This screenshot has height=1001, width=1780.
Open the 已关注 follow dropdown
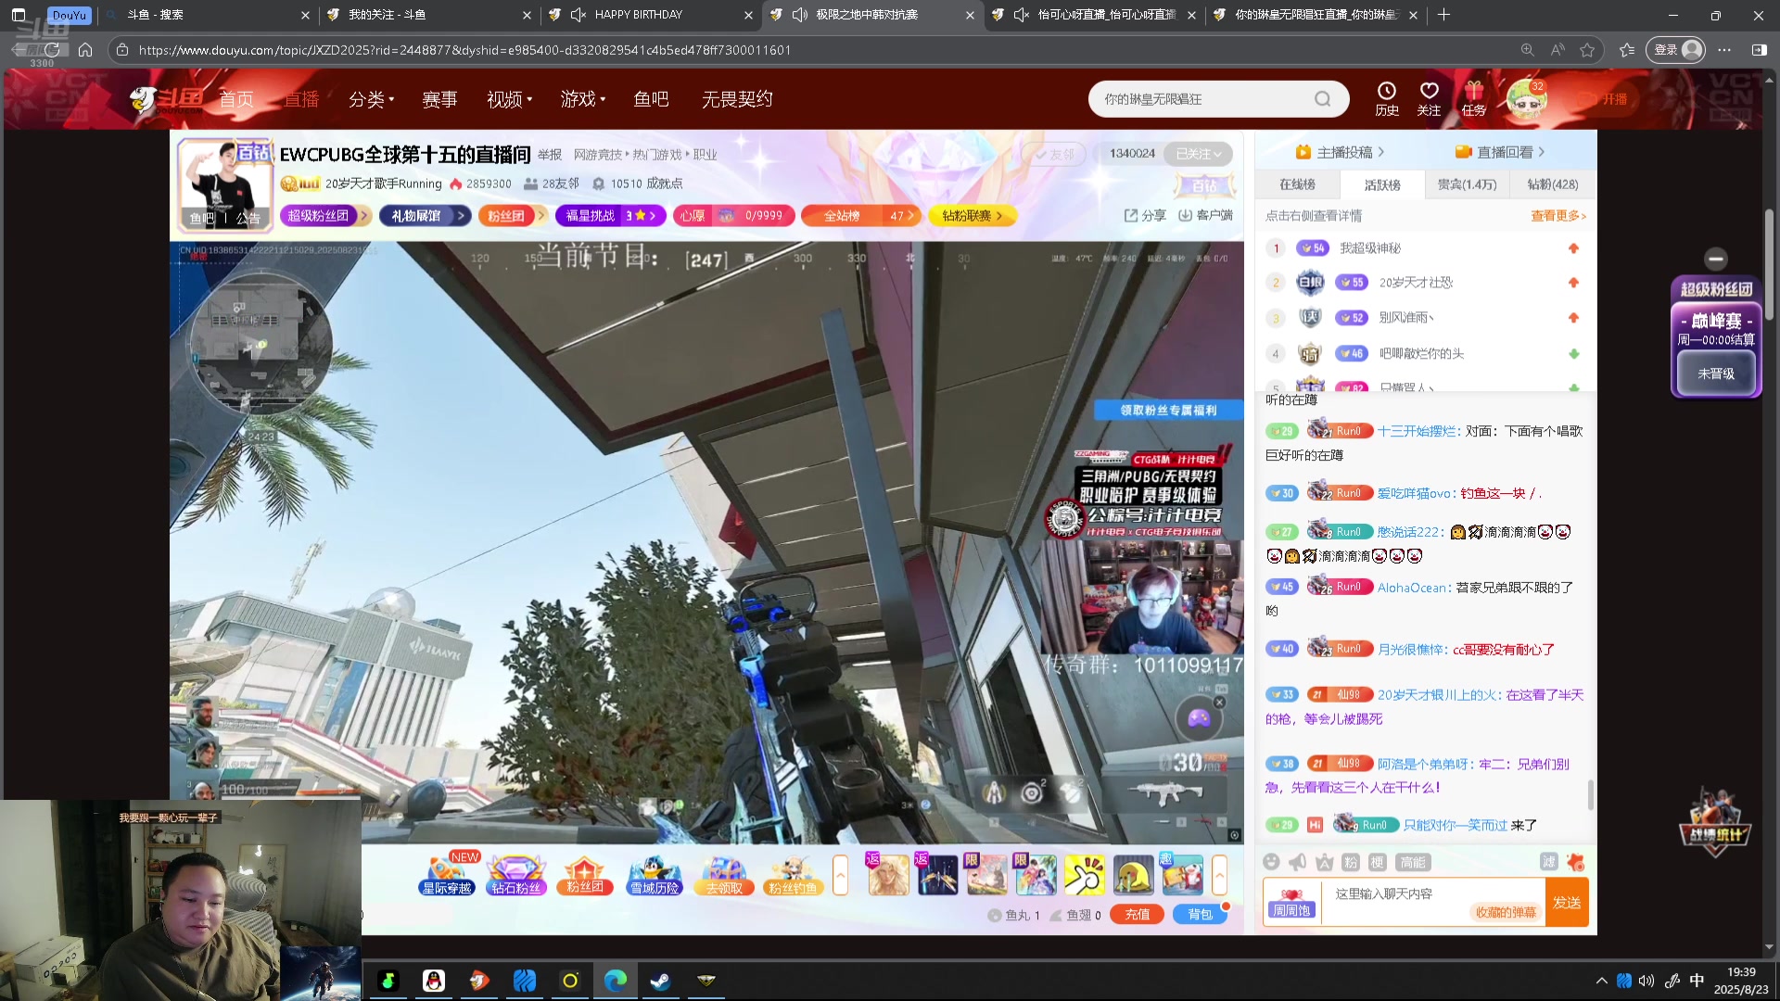tap(1199, 154)
